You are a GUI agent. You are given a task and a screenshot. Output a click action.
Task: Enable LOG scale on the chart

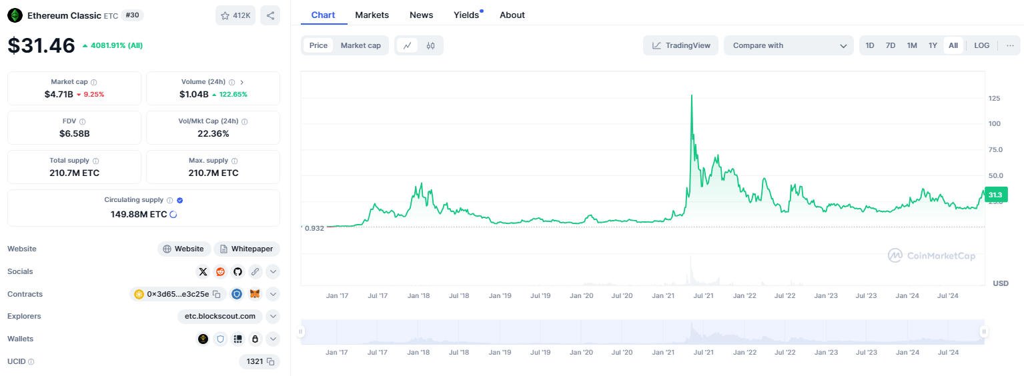tap(981, 45)
